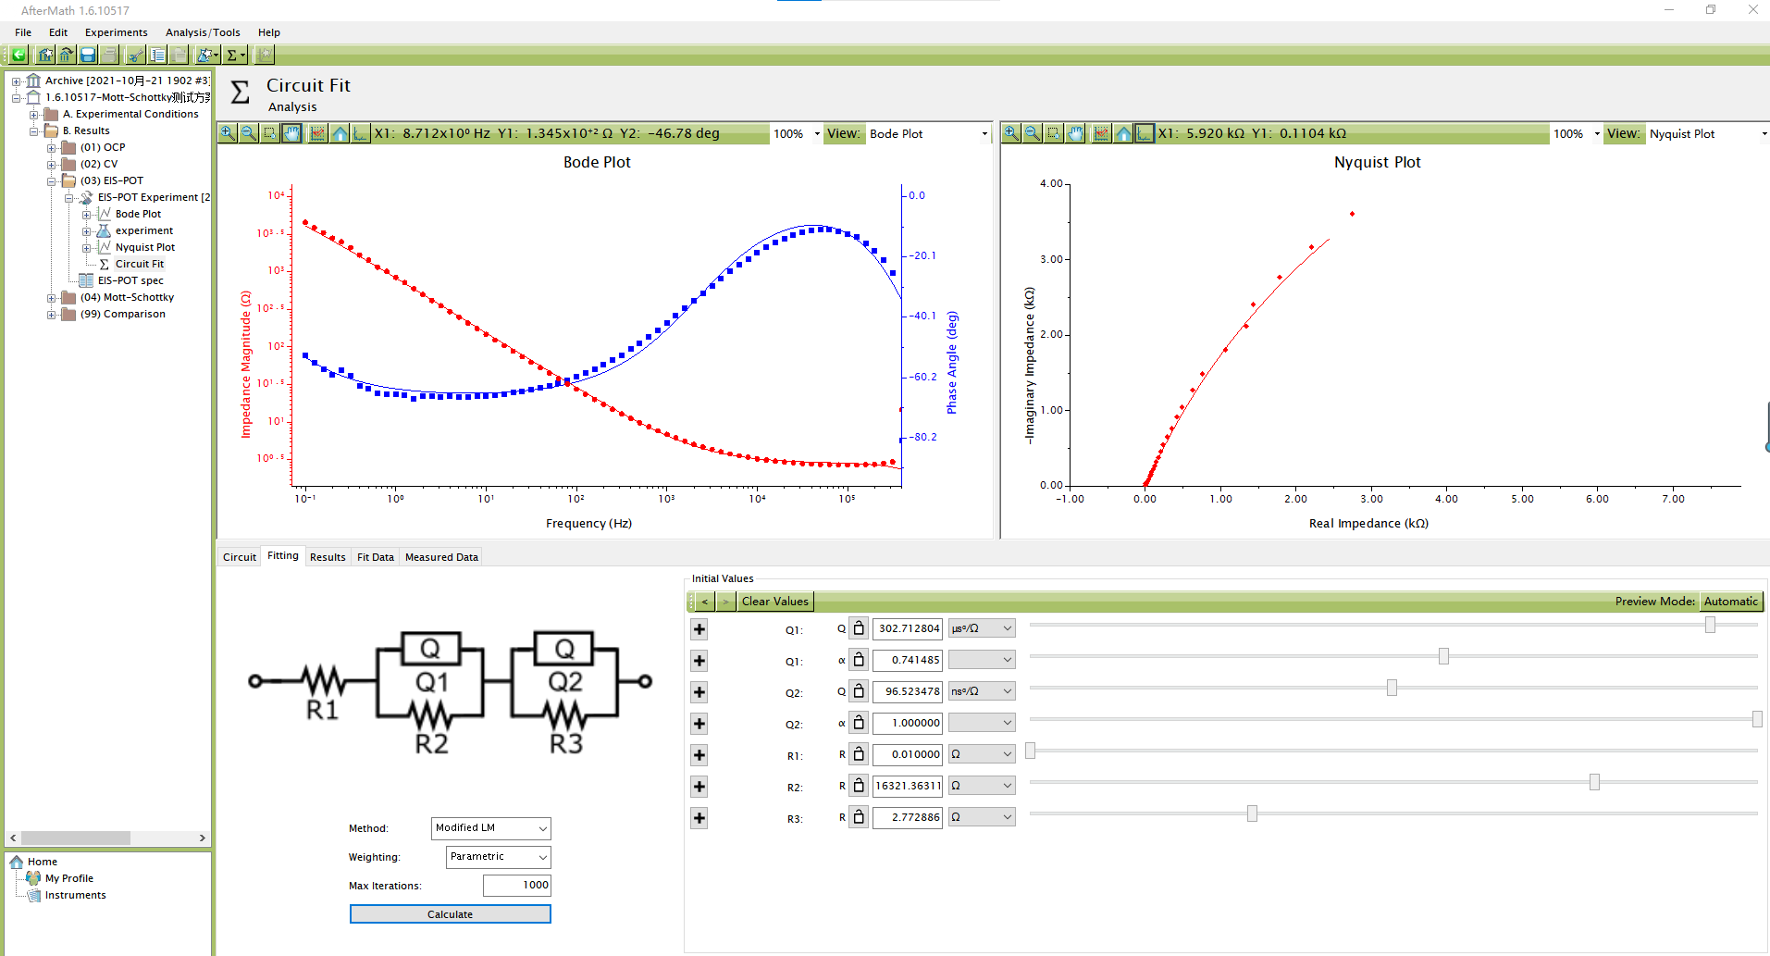Image resolution: width=1770 pixels, height=956 pixels.
Task: Click the scissors cut icon in toolbar
Action: [135, 56]
